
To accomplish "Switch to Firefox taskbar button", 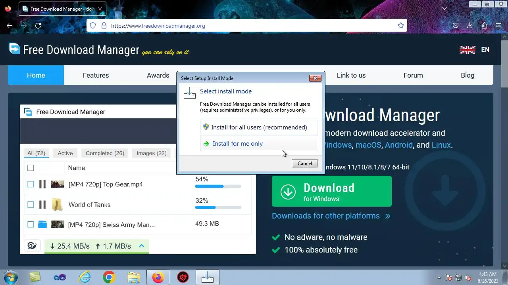I will (x=158, y=277).
